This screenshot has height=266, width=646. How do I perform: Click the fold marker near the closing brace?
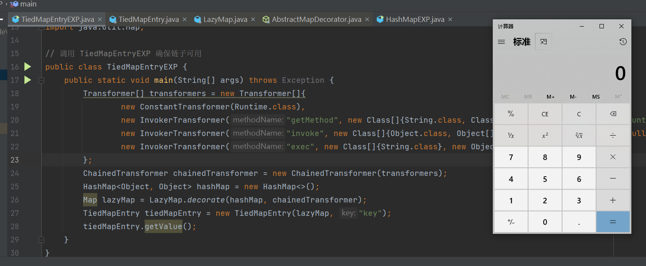point(41,239)
